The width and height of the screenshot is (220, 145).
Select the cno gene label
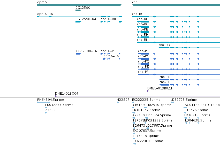pyautogui.click(x=134, y=2)
